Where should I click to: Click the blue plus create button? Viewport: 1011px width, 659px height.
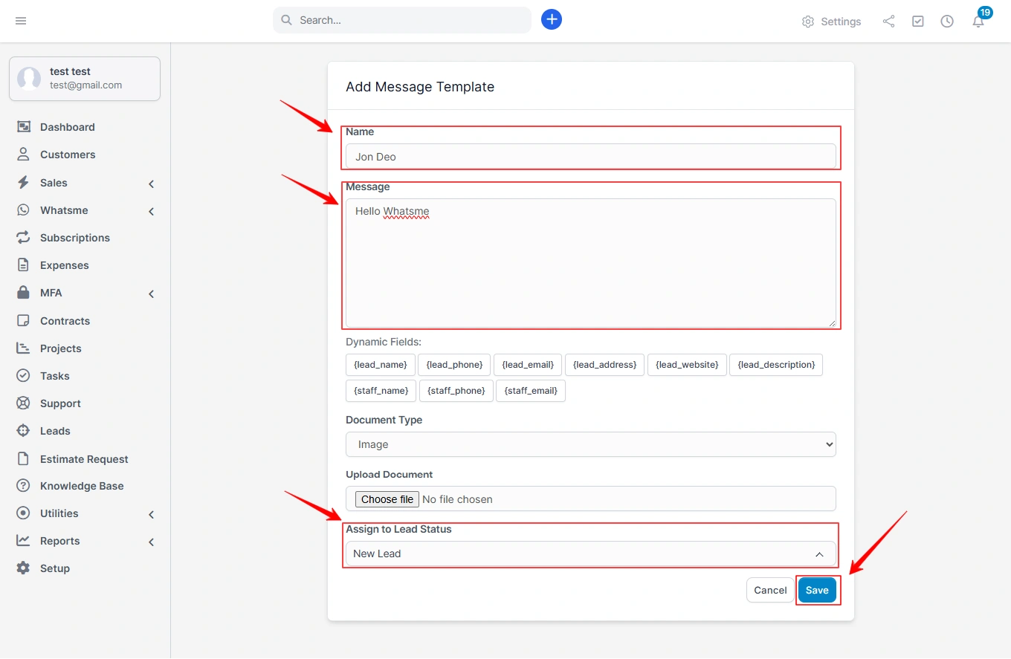(551, 19)
